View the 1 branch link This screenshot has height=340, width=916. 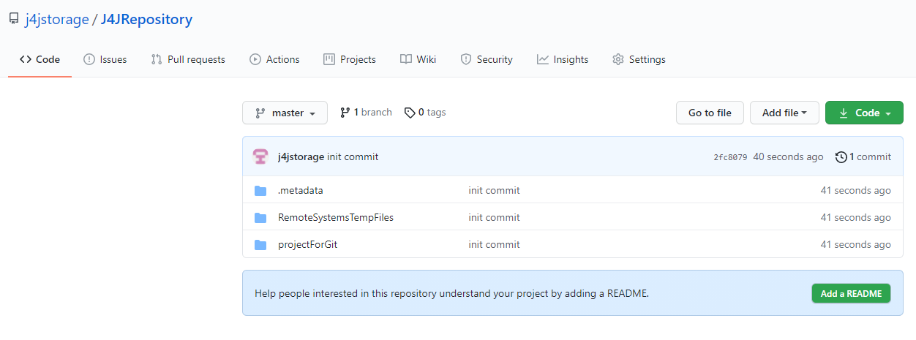[366, 113]
